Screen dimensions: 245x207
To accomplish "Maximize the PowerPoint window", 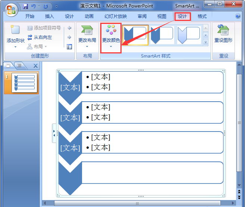I will pyautogui.click(x=220, y=4).
